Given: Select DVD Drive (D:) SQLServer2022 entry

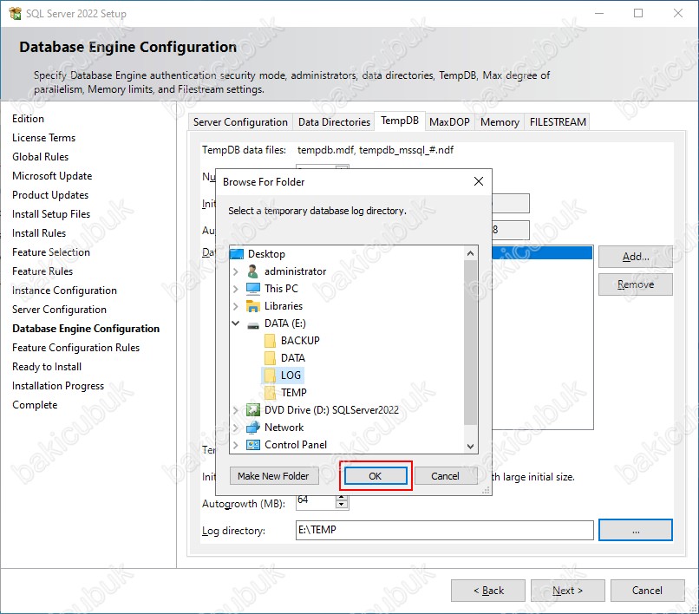Looking at the screenshot, I should pos(331,410).
